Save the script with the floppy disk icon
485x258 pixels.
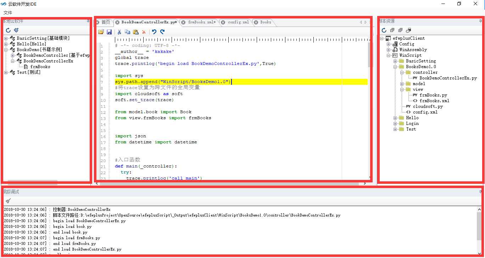coord(109,32)
